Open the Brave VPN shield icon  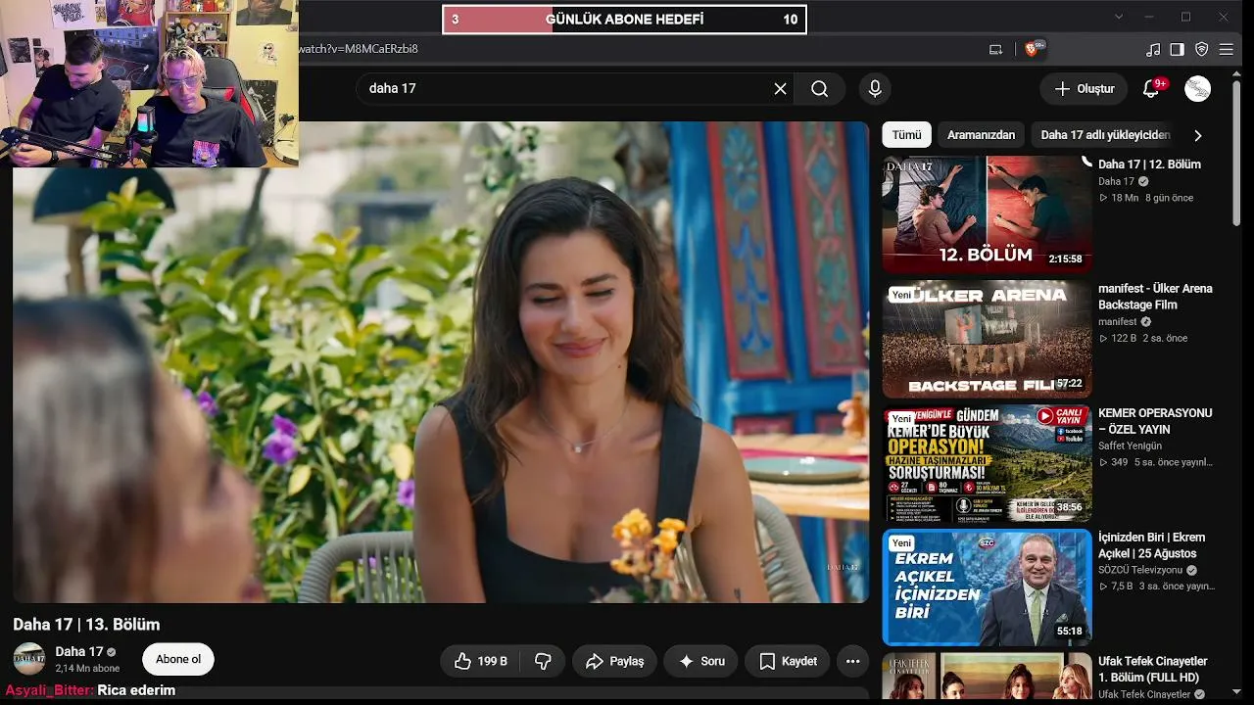click(1202, 49)
